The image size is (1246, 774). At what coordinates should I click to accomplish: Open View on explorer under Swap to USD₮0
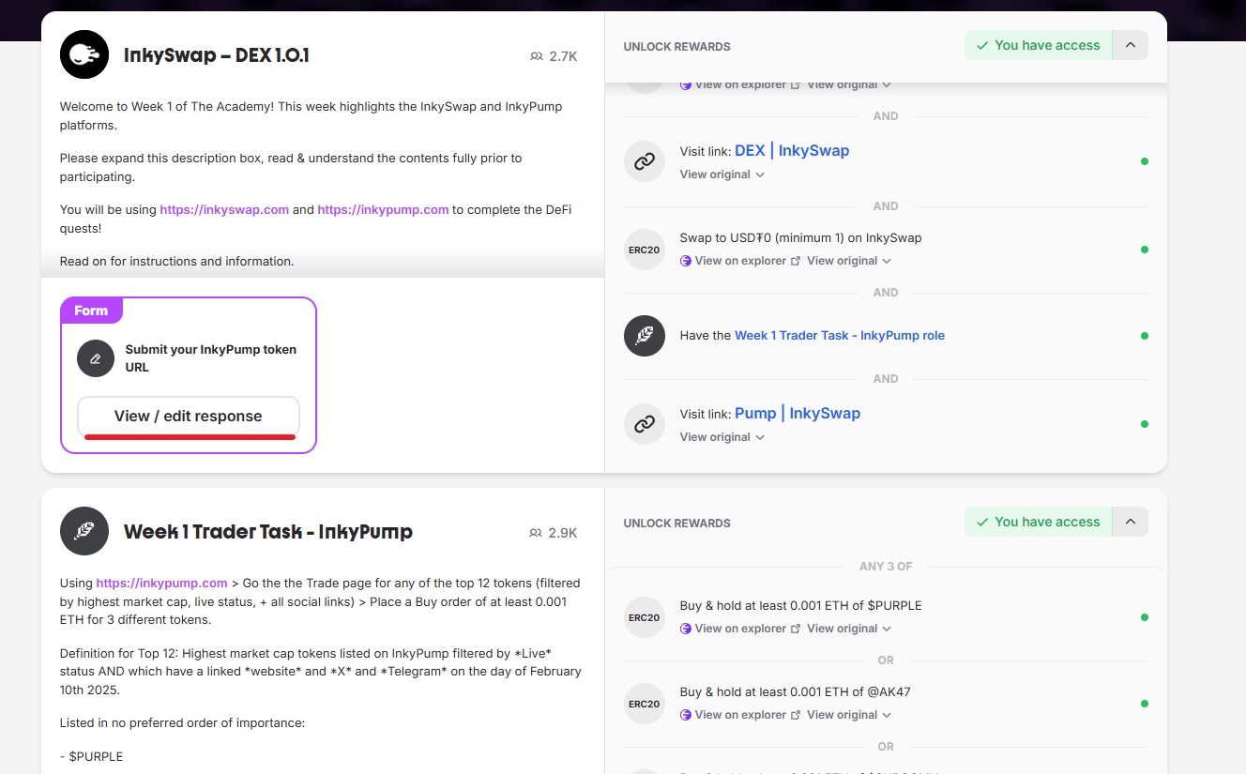point(740,261)
